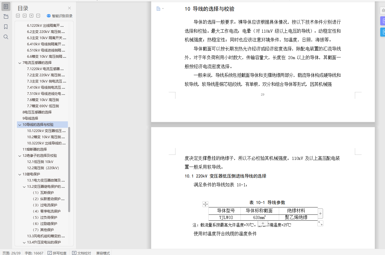Click the expand-all outline levels icon

click(x=18, y=16)
